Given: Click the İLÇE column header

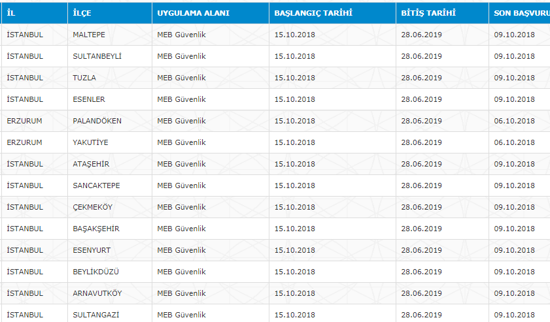Looking at the screenshot, I should point(84,13).
